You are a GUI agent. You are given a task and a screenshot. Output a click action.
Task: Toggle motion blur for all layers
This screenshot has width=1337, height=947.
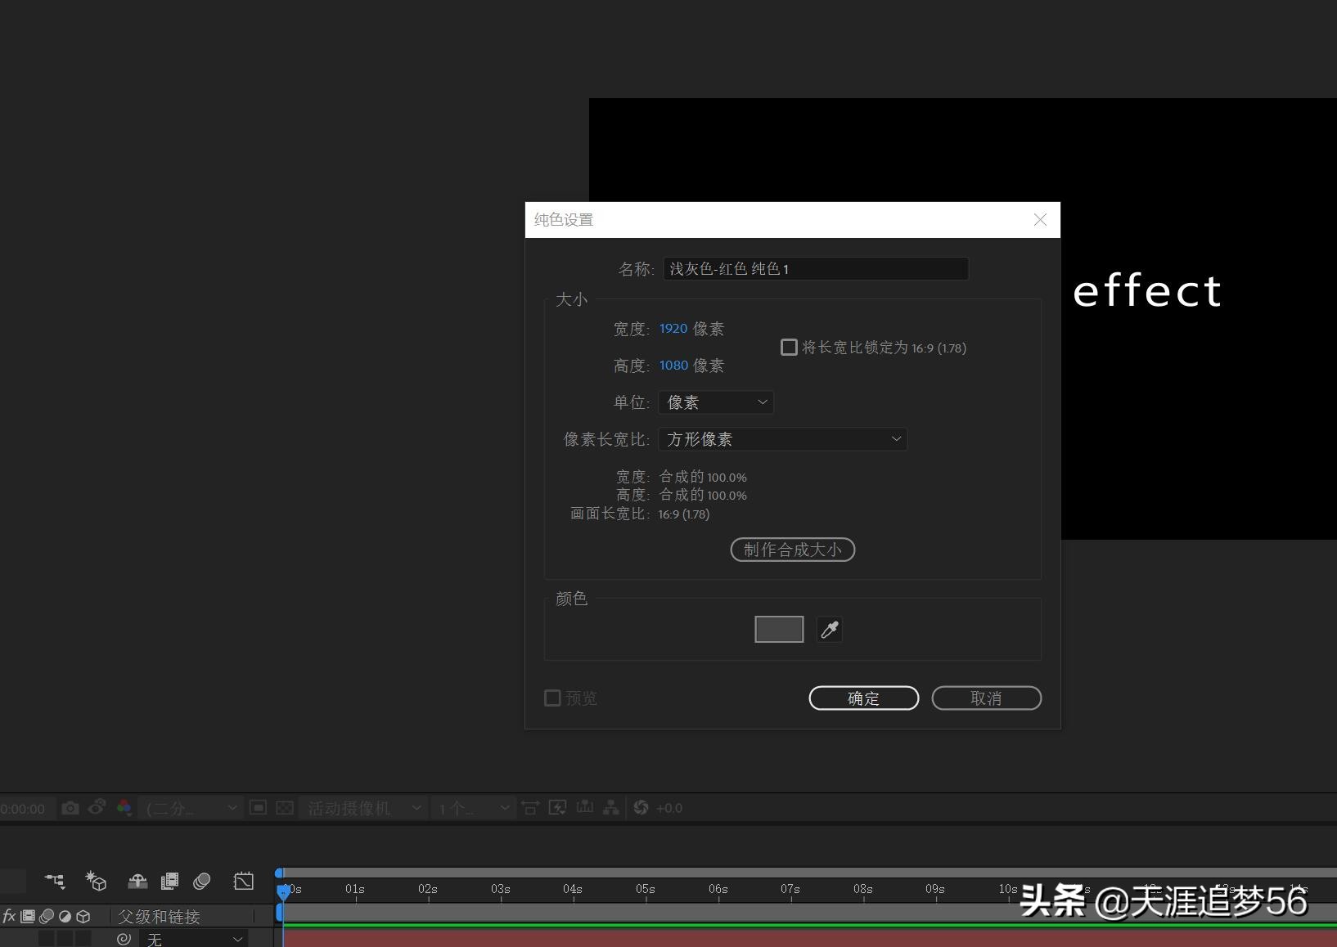point(201,882)
